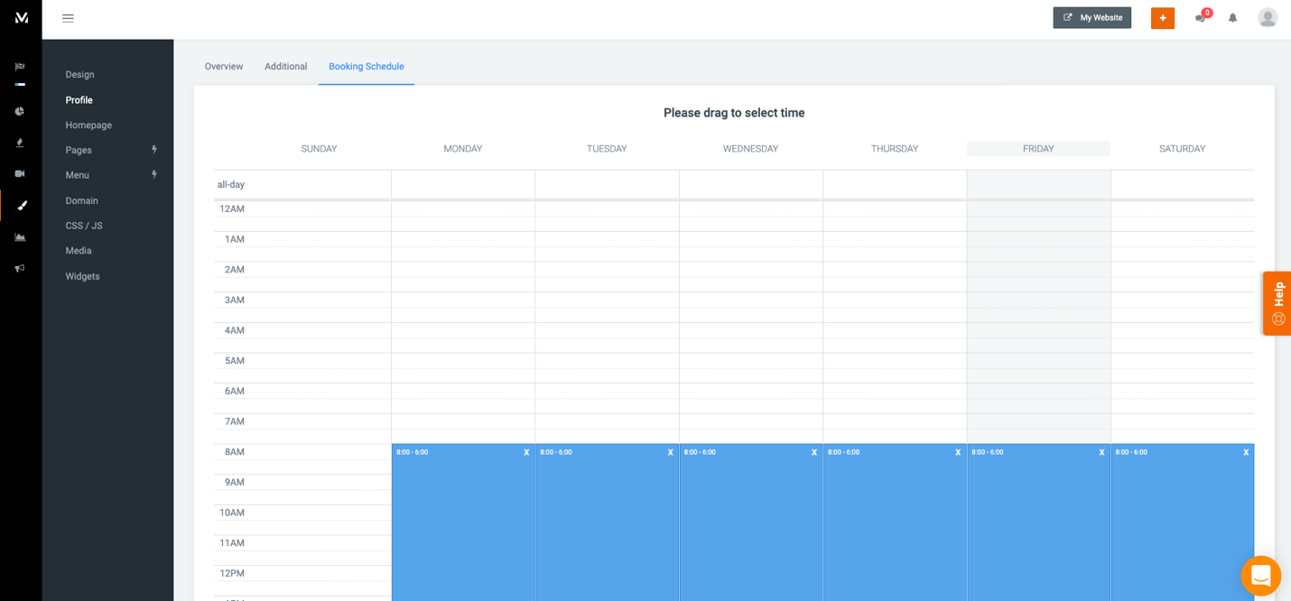
Task: Open My Website in a new tab
Action: click(1091, 17)
